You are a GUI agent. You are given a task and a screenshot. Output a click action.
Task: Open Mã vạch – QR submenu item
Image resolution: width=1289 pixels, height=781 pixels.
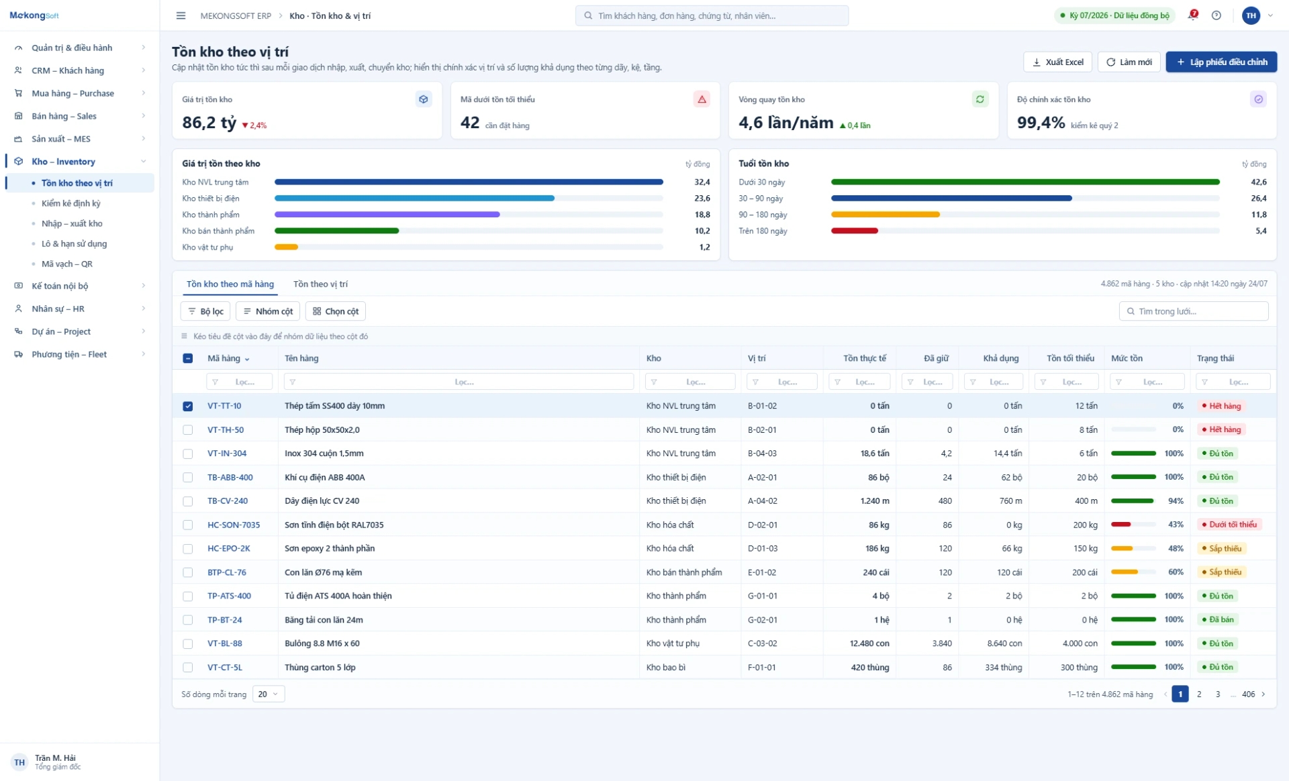click(x=67, y=264)
